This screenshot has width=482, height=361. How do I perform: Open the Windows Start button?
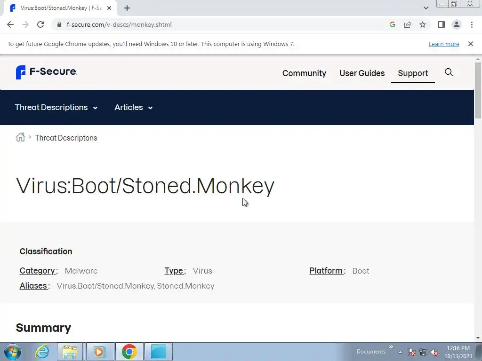13,352
